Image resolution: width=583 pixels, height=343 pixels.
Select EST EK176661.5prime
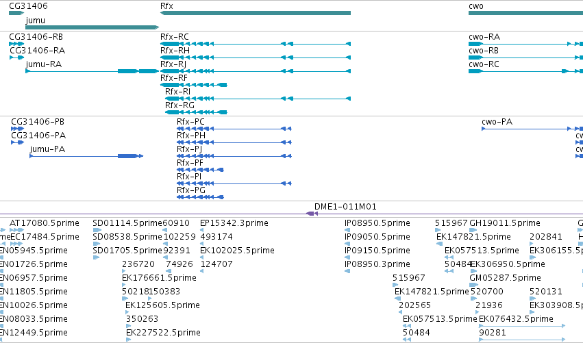(x=159, y=278)
